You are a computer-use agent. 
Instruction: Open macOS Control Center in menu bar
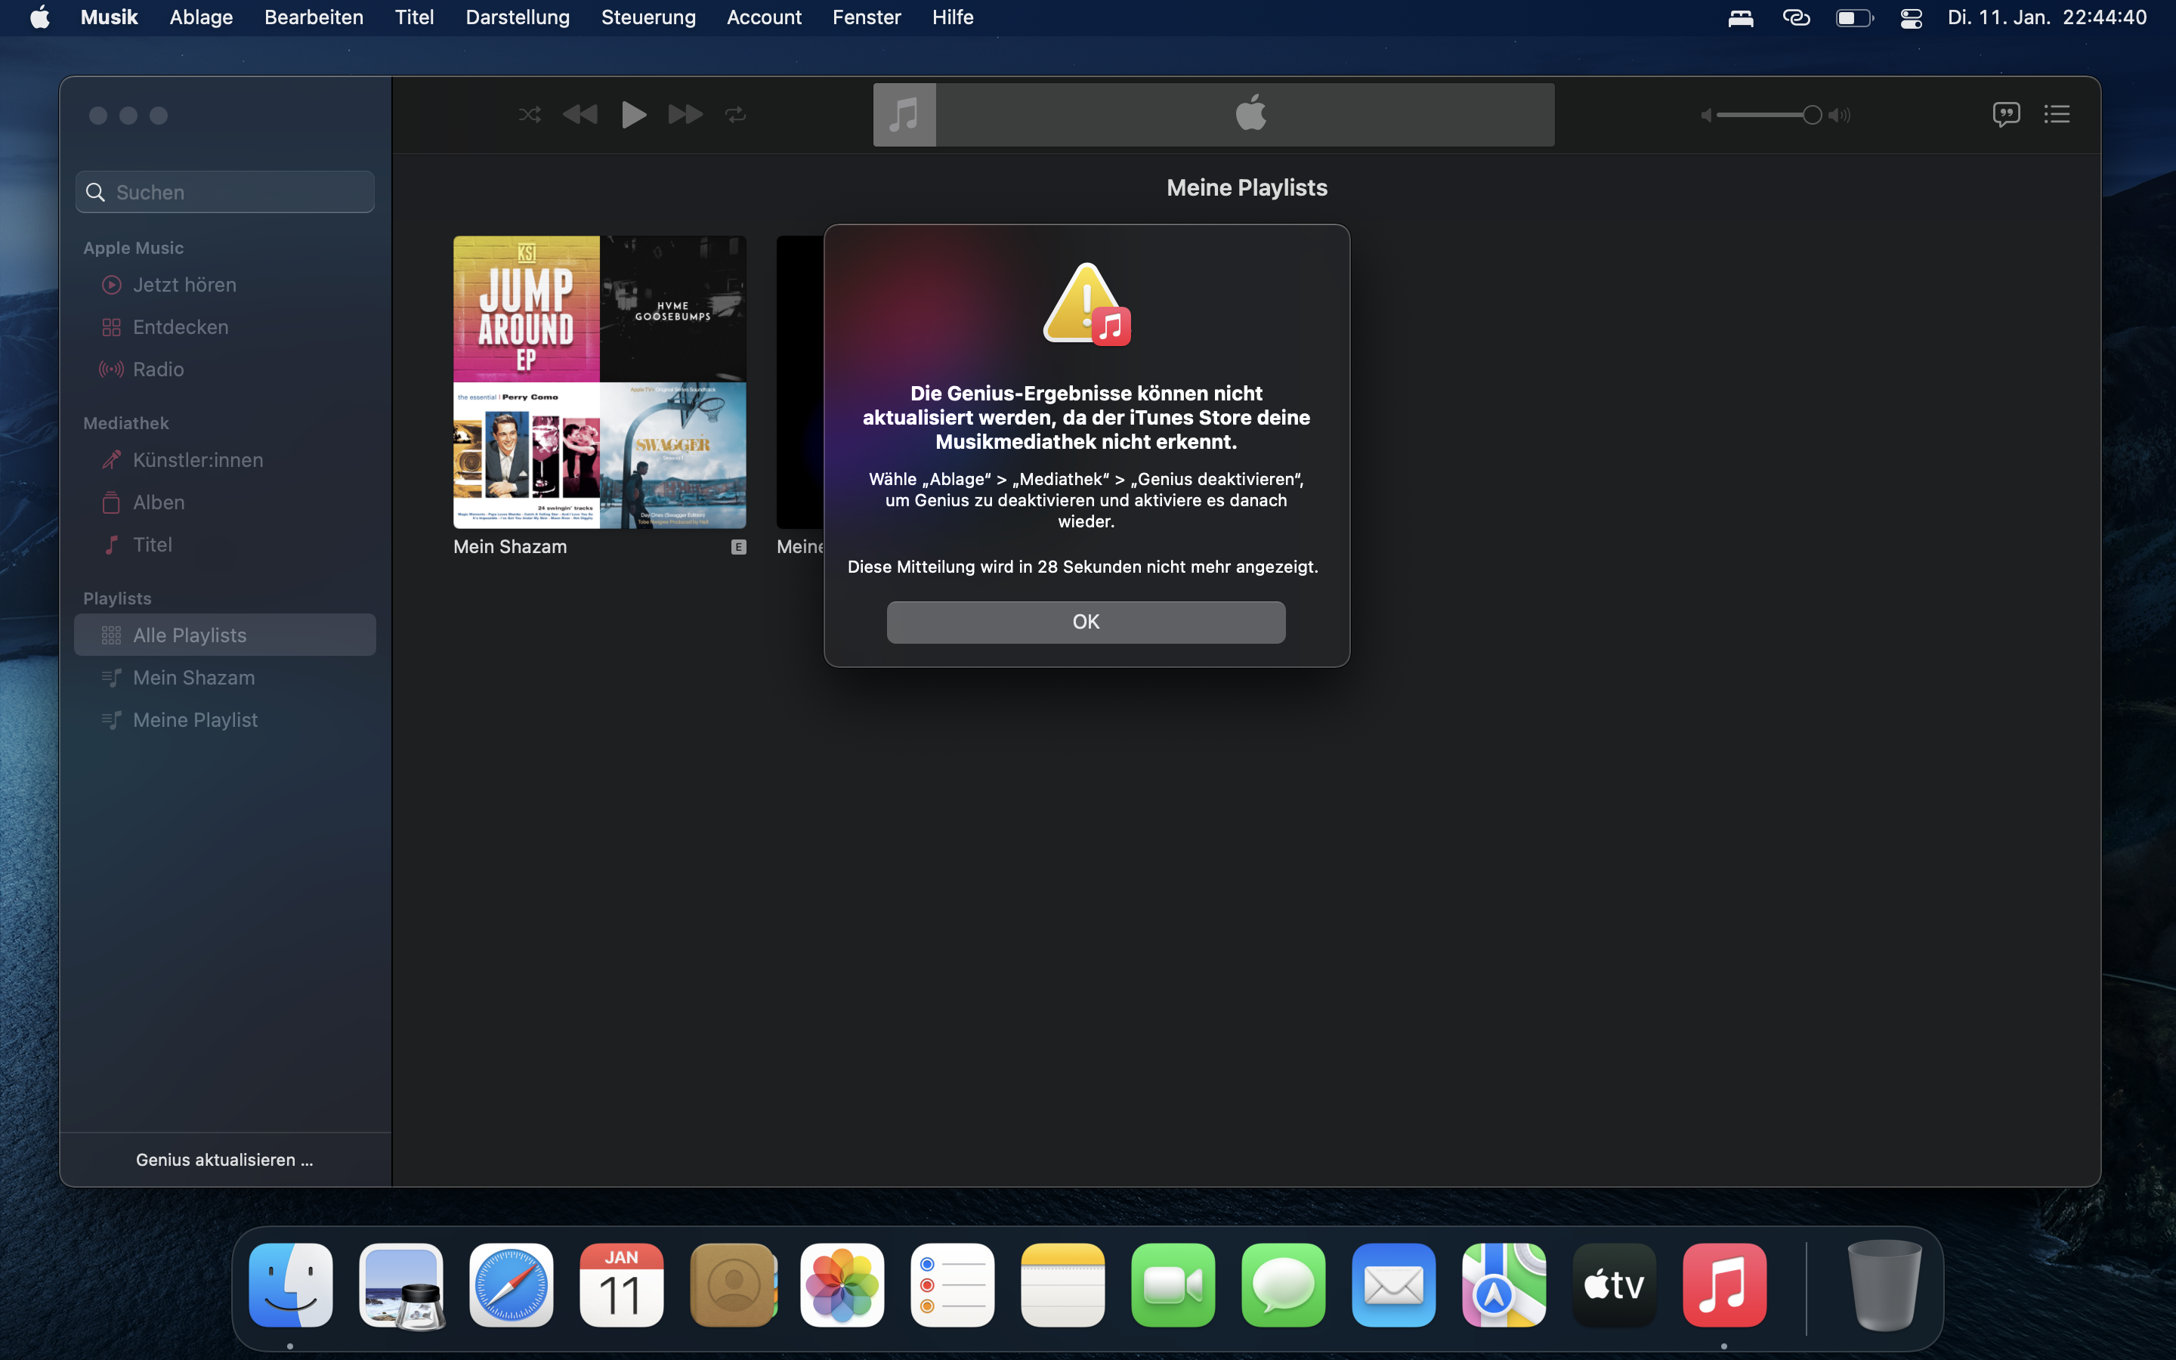tap(1911, 17)
